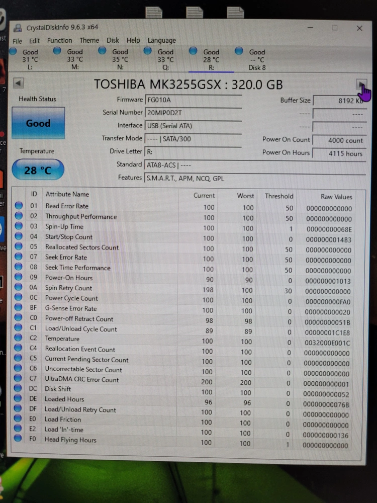Click status icon for Spin-Up Time
Image resolution: width=377 pixels, height=503 pixels.
[x=19, y=226]
